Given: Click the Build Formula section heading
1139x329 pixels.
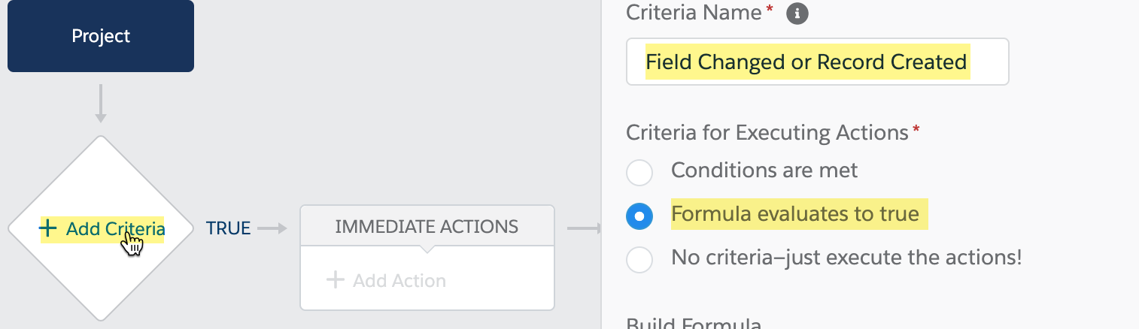Looking at the screenshot, I should [x=694, y=323].
